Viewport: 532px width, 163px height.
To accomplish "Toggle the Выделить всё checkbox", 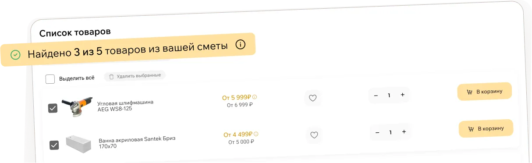I will (50, 79).
